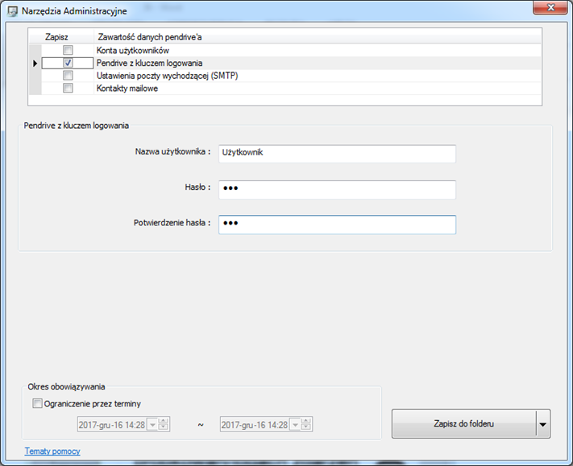Viewport: 573px width, 466px height.
Task: Open the Tematy pomocy help link
Action: tap(52, 451)
